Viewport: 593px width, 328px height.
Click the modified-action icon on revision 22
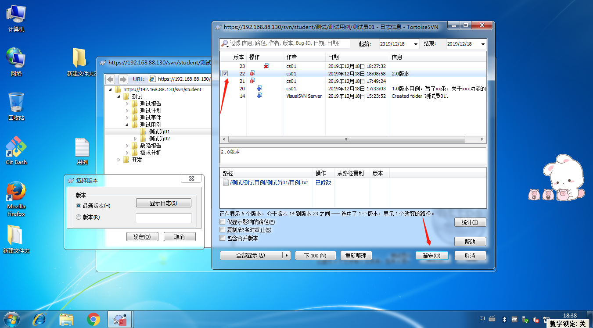pyautogui.click(x=252, y=74)
